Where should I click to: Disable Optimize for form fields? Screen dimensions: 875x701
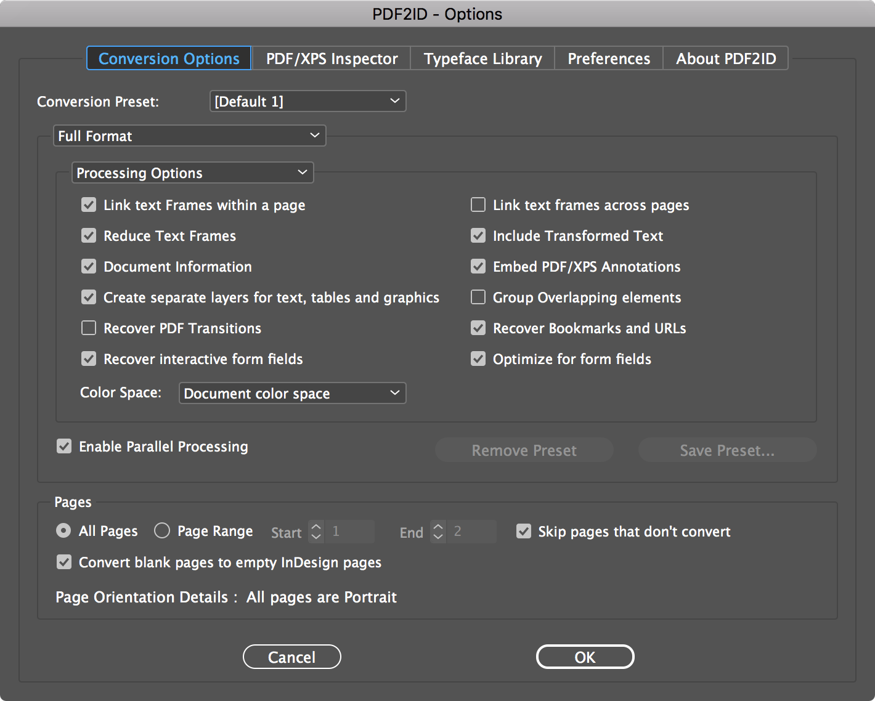point(478,359)
